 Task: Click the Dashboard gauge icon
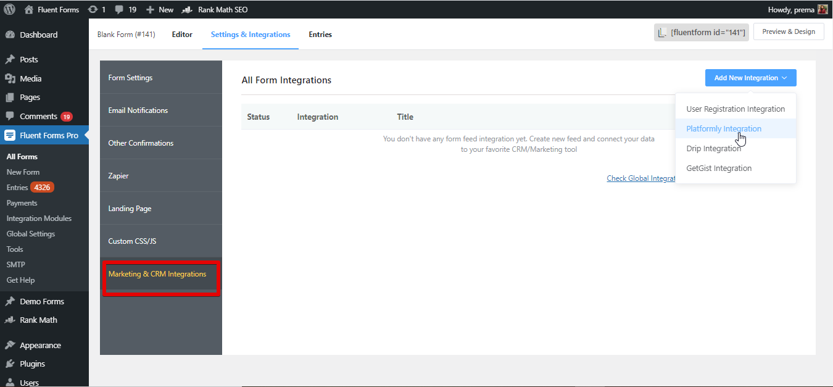click(x=10, y=35)
